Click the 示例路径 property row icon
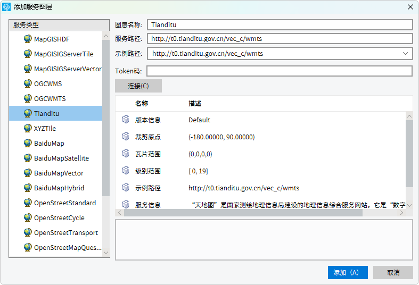Viewport: 419px width, 285px height. 126,188
